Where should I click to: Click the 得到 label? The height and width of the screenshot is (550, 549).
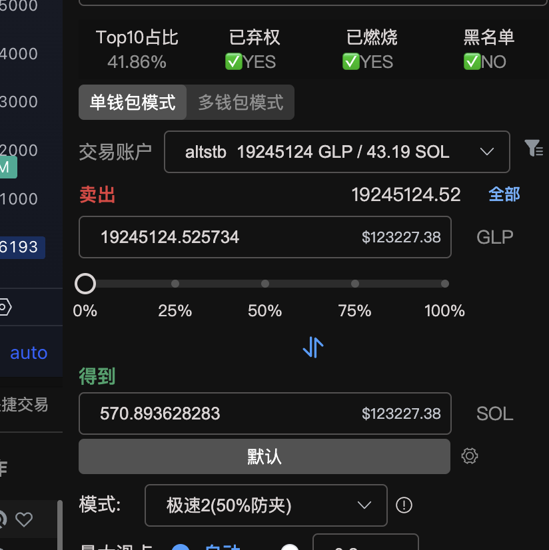pyautogui.click(x=97, y=376)
